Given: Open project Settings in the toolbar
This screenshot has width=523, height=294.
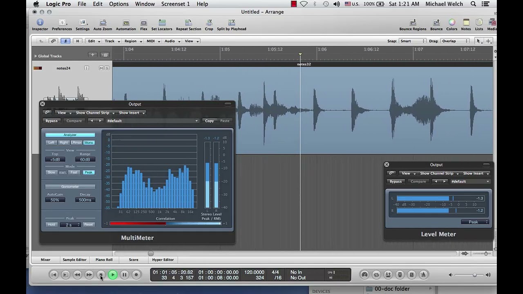Looking at the screenshot, I should coord(82,24).
